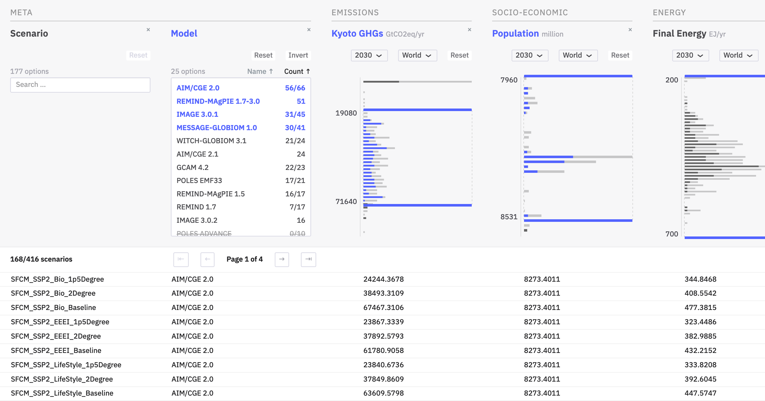Screen dimensions: 765x401
Task: Invert the Model selection
Action: 298,55
